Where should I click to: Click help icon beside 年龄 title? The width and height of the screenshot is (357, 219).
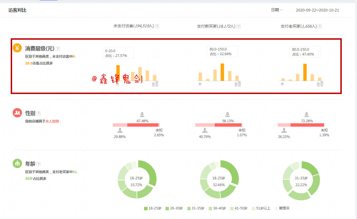tap(39, 164)
